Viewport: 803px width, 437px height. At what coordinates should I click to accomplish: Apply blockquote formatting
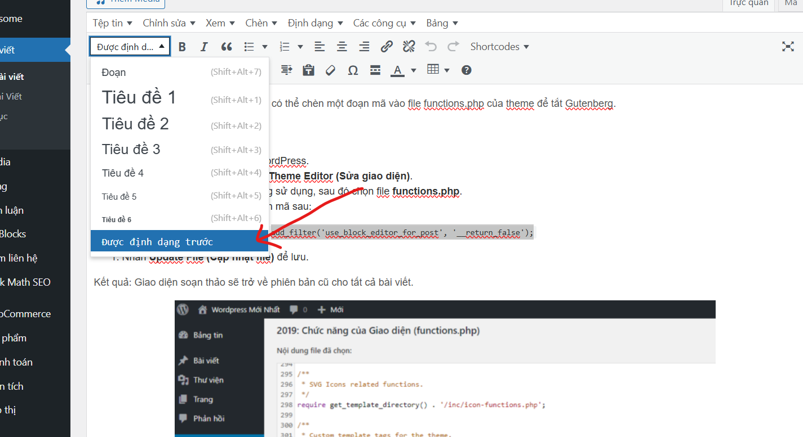tap(227, 47)
